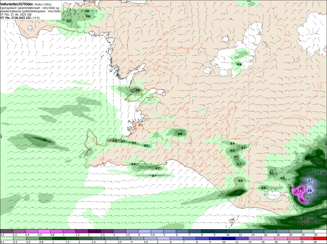The height and width of the screenshot is (244, 327).
Task: Click the 64N latitude label at left edge
Action: tap(1, 137)
